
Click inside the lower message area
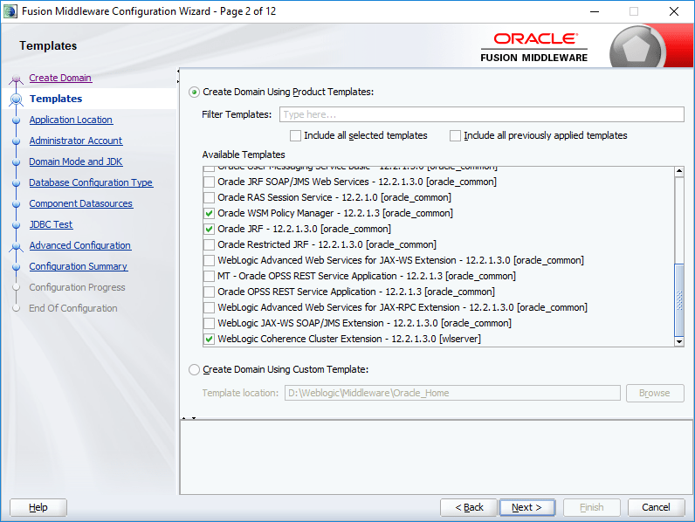coord(437,457)
